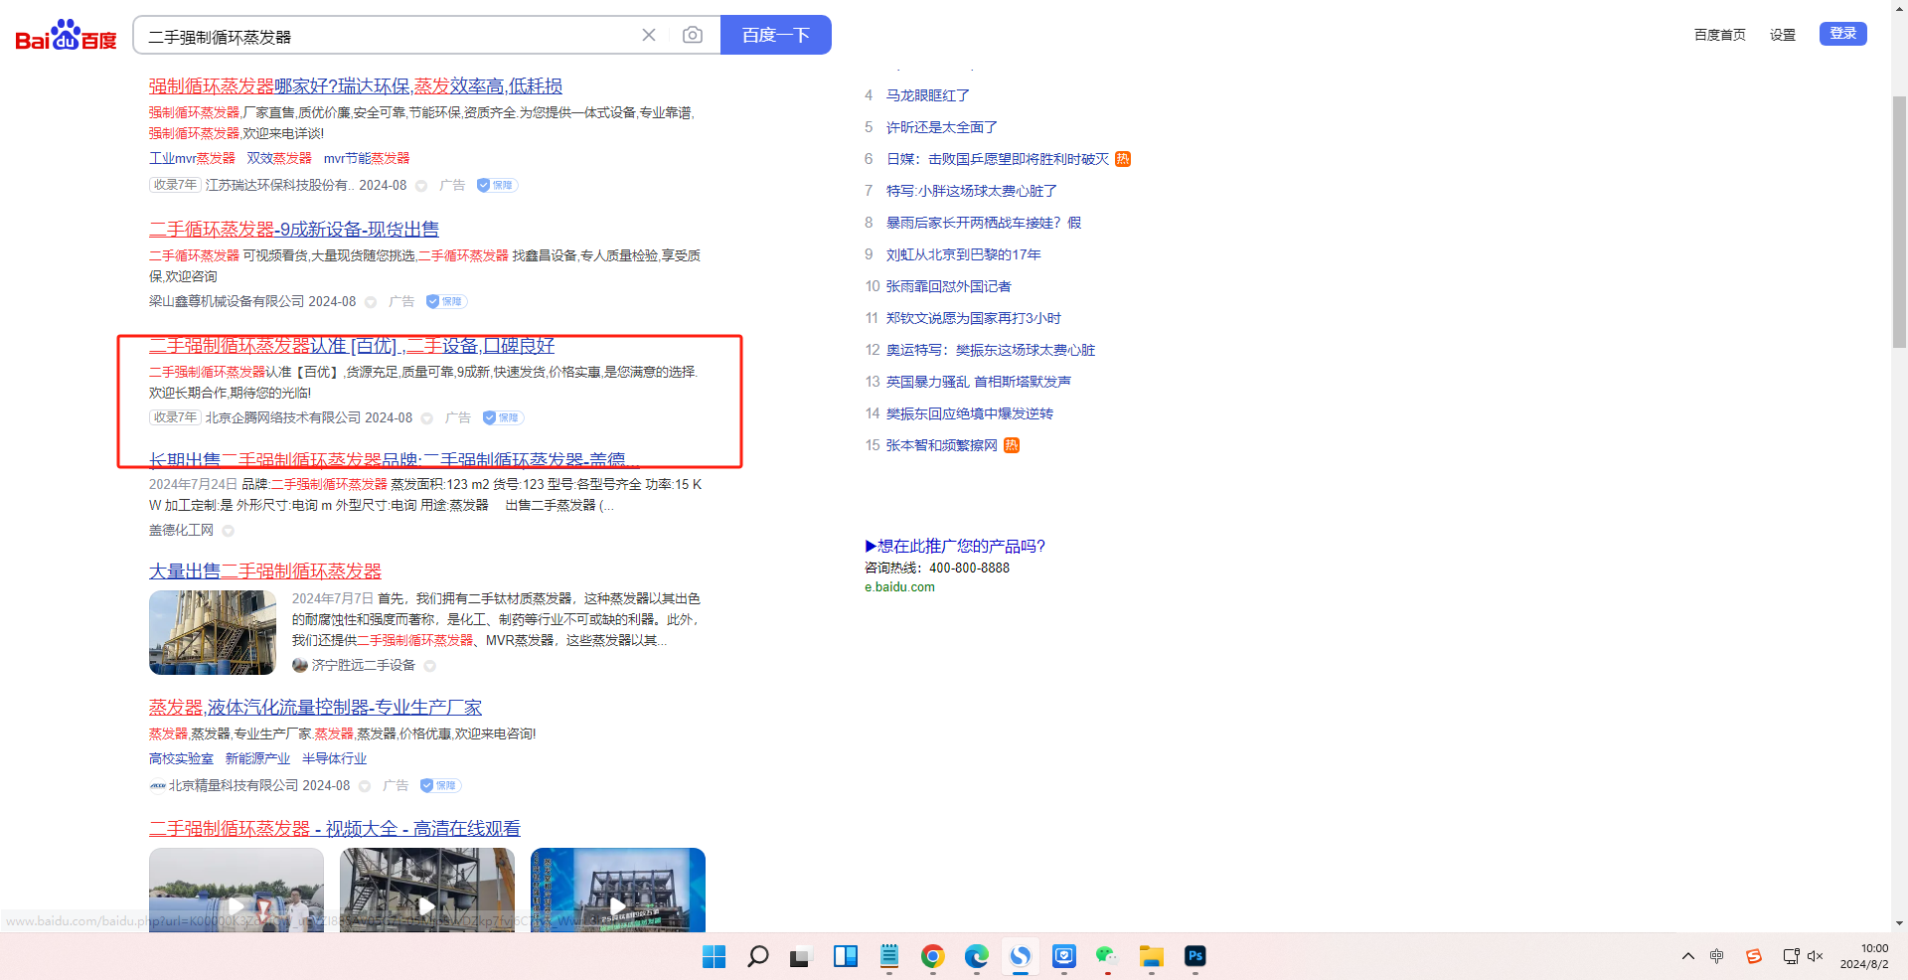Clear the search box with the X icon
1908x980 pixels.
[x=649, y=36]
